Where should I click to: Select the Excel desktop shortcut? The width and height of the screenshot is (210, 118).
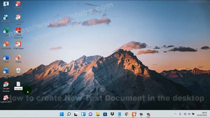(x=6, y=32)
